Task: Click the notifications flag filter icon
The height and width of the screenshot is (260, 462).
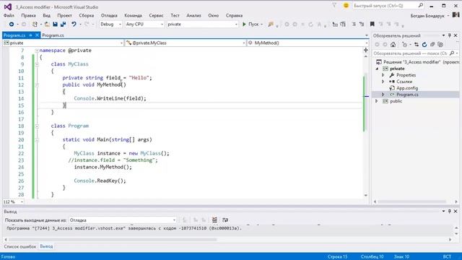Action: (x=334, y=6)
